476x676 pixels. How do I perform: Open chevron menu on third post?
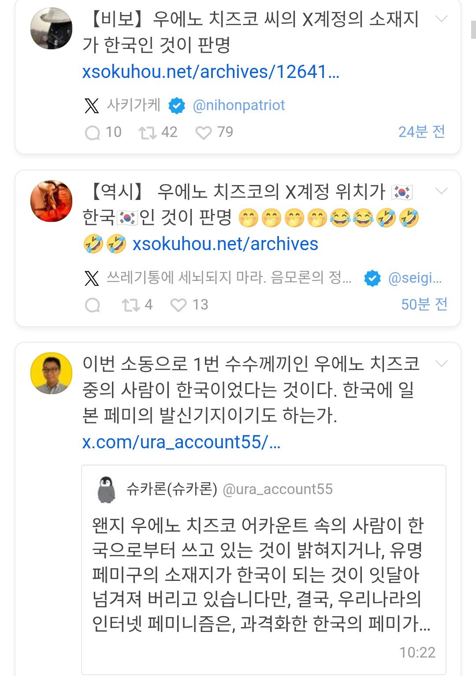(x=441, y=363)
